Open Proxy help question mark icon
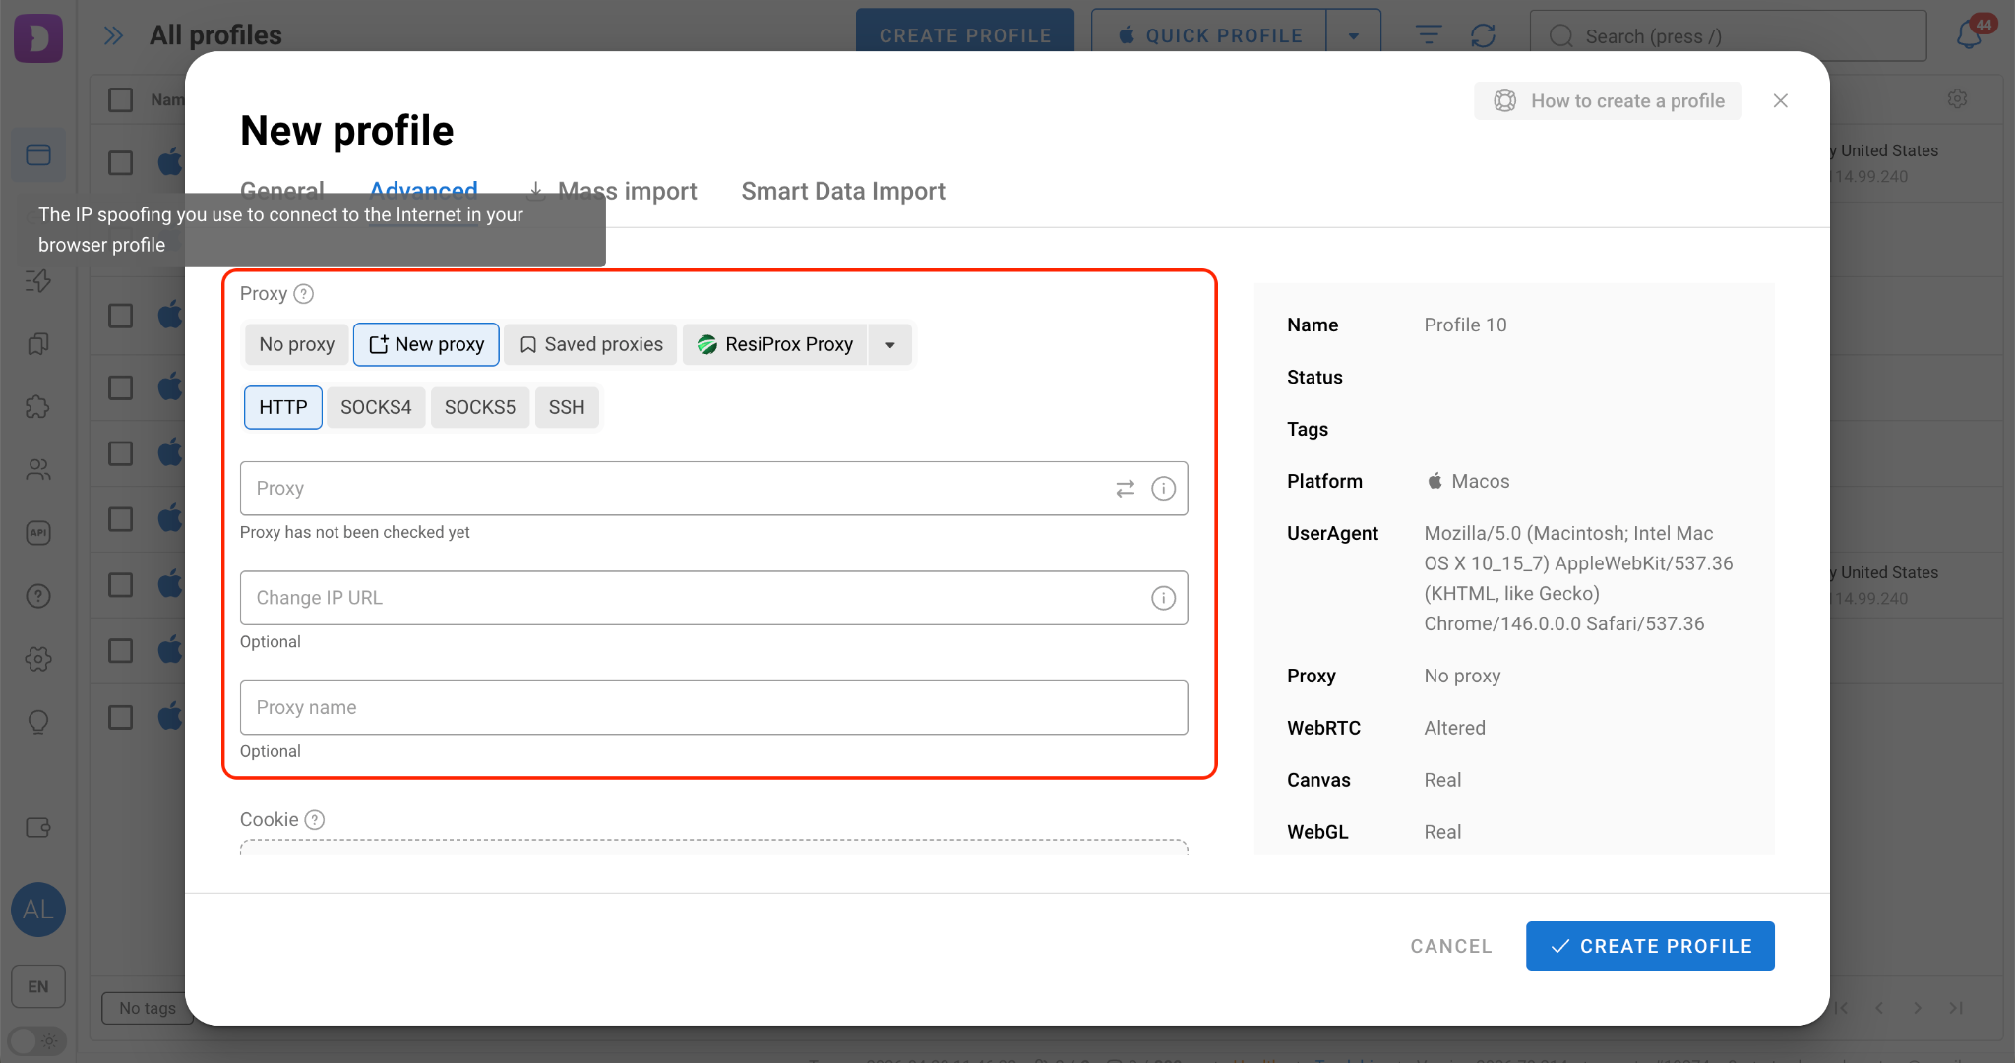 coord(304,294)
